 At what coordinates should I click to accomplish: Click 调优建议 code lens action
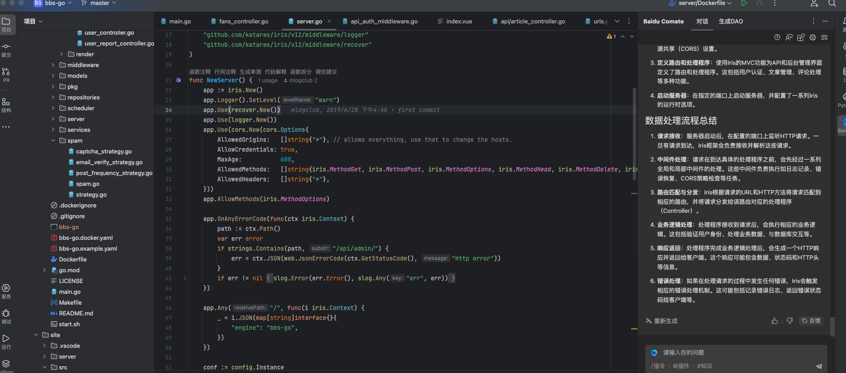click(x=326, y=72)
